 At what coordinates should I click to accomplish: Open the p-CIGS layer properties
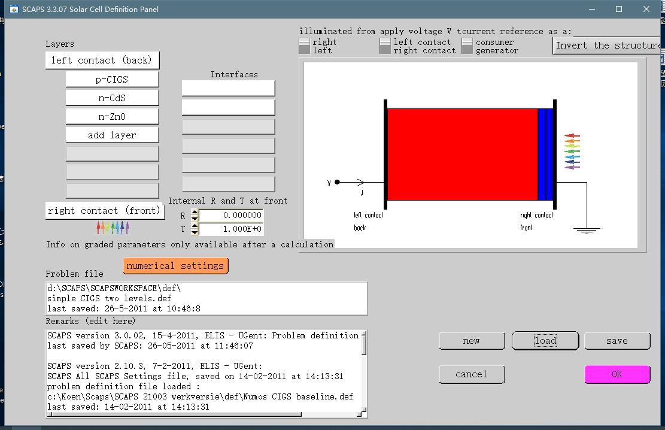(112, 79)
